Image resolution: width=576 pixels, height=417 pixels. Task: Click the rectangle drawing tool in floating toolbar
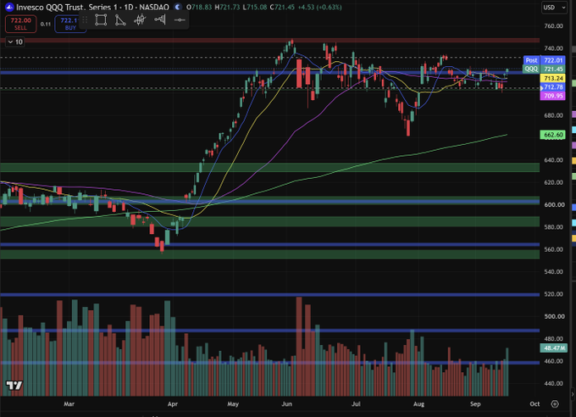[101, 19]
